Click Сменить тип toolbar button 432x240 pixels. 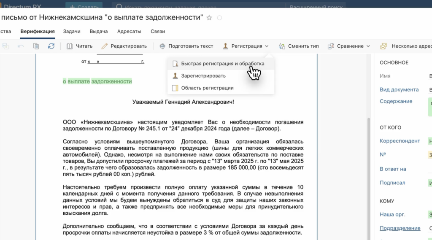pos(299,46)
